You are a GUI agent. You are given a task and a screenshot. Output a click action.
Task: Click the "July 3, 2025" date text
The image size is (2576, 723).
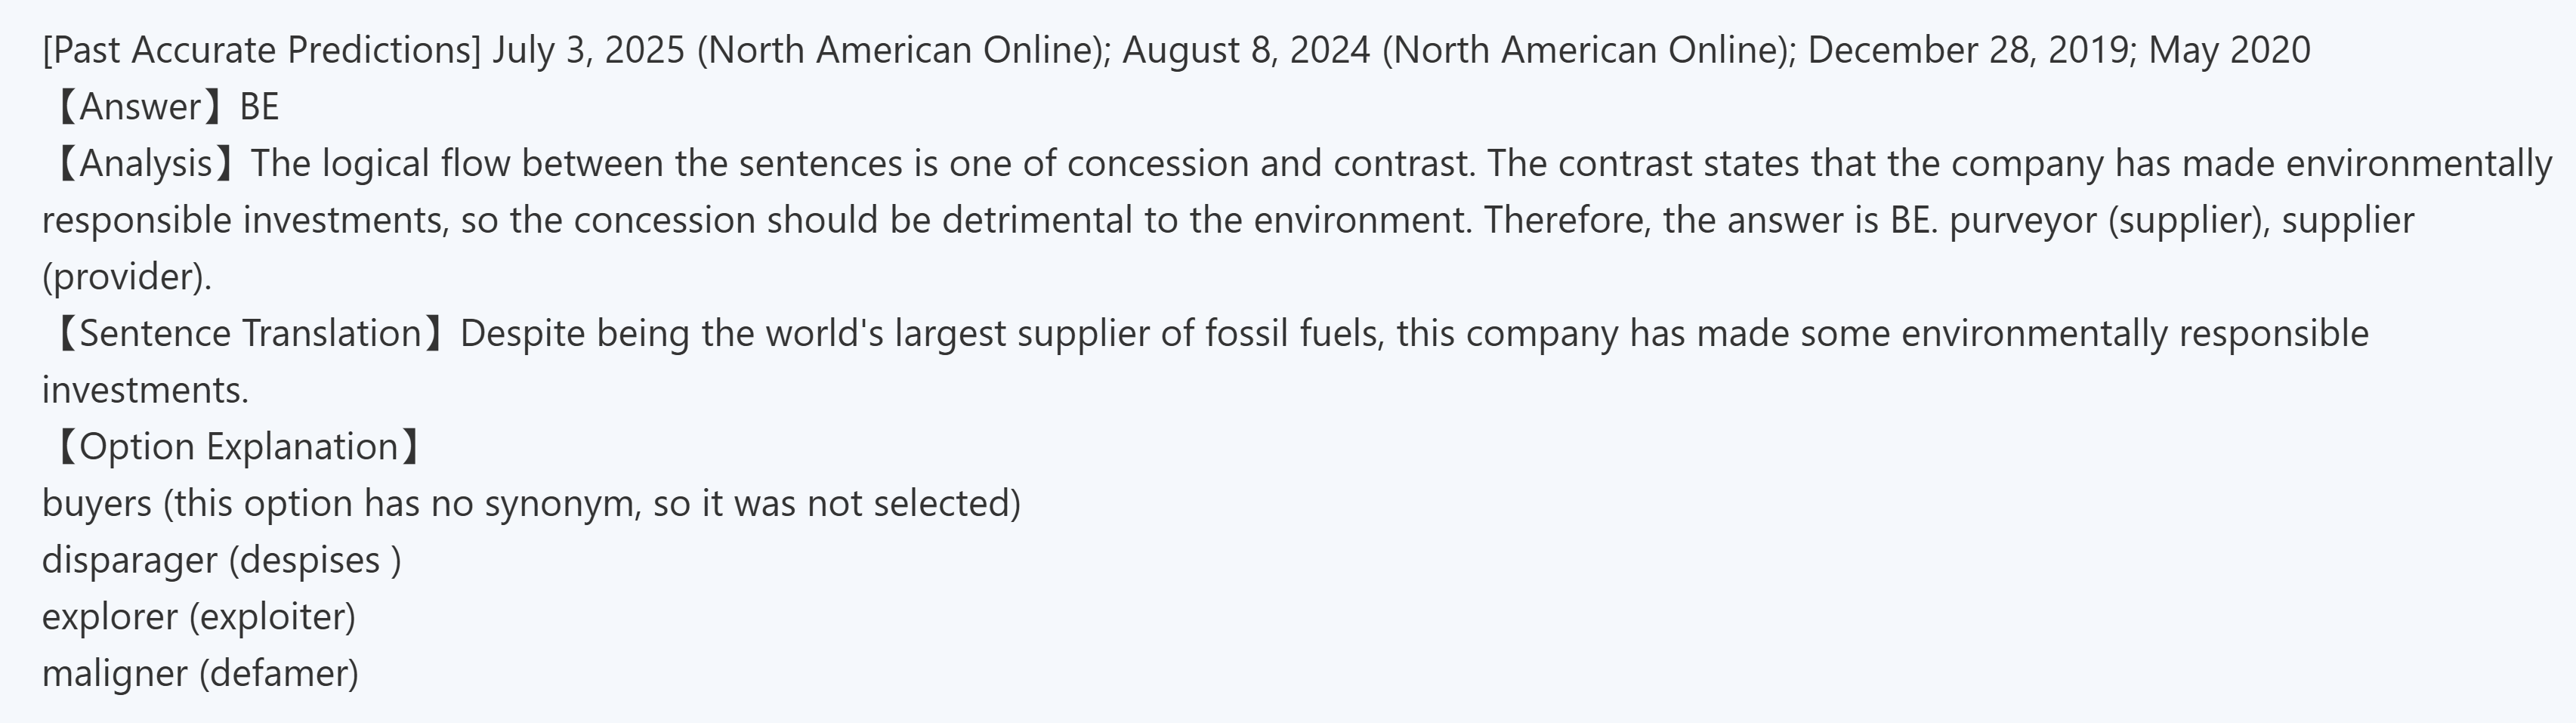pyautogui.click(x=588, y=50)
